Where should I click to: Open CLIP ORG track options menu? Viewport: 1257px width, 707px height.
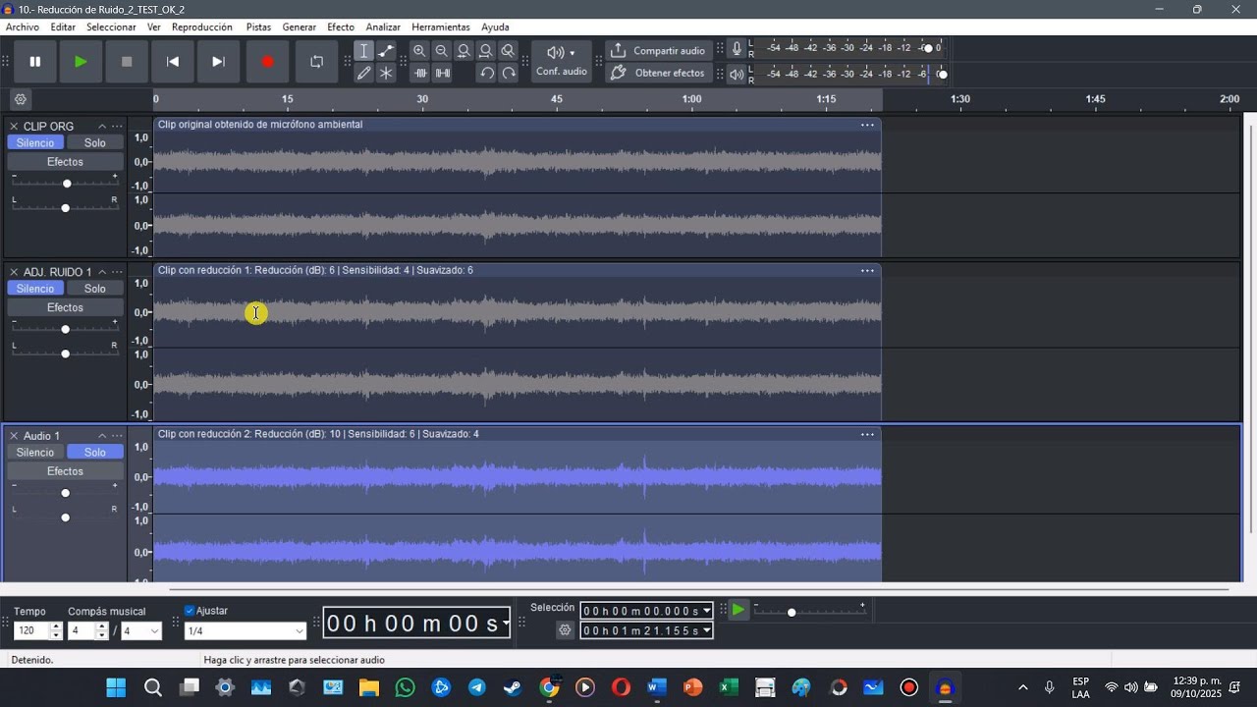click(117, 127)
